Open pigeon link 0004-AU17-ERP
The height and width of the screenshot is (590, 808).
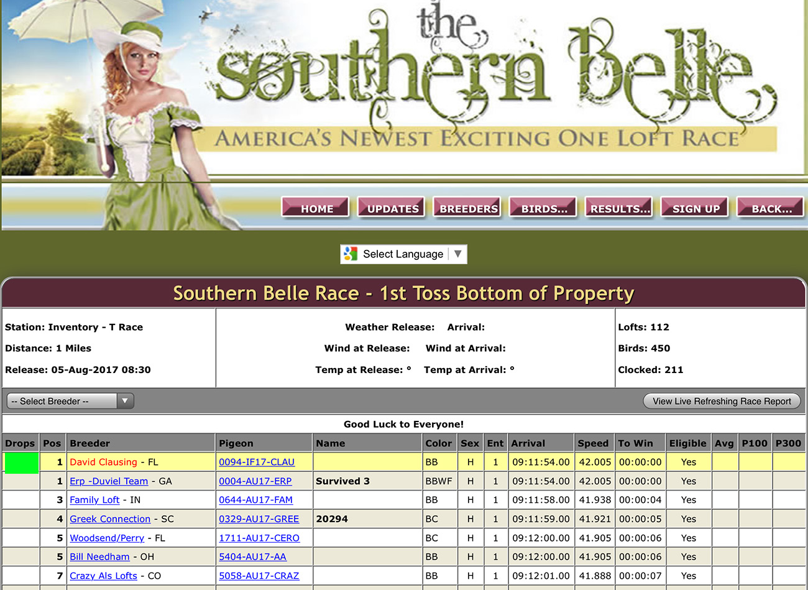pyautogui.click(x=255, y=481)
